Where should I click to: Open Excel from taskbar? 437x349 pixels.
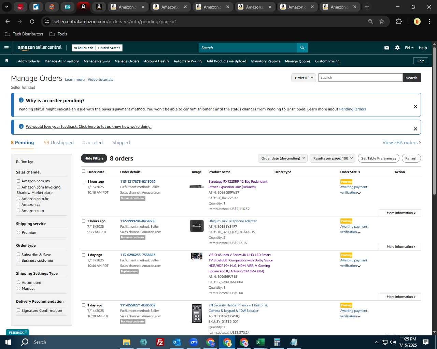[260, 342]
